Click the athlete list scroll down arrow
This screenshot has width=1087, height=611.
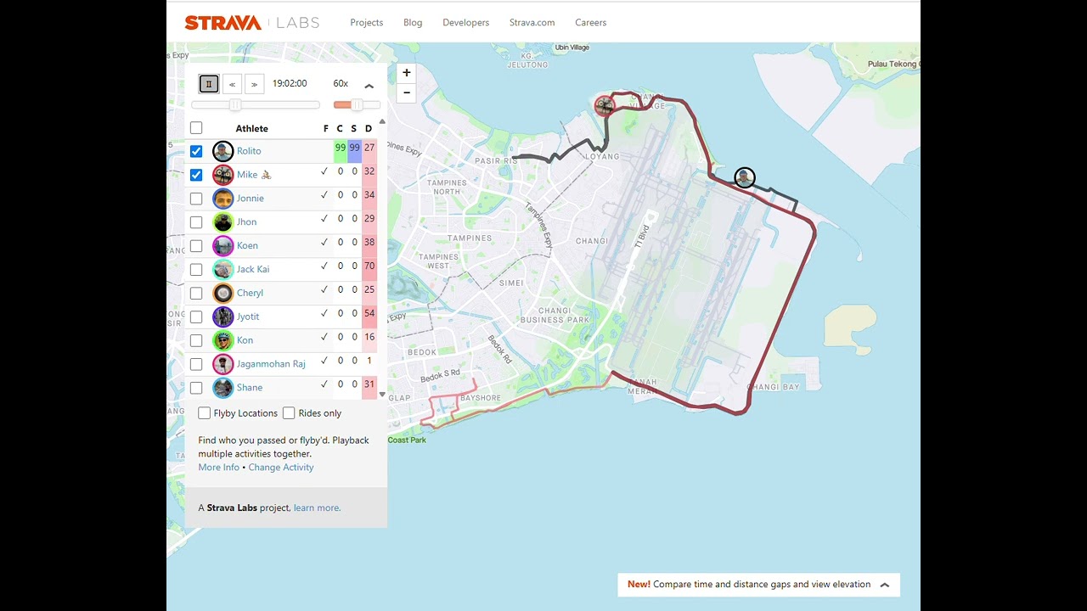click(x=382, y=395)
